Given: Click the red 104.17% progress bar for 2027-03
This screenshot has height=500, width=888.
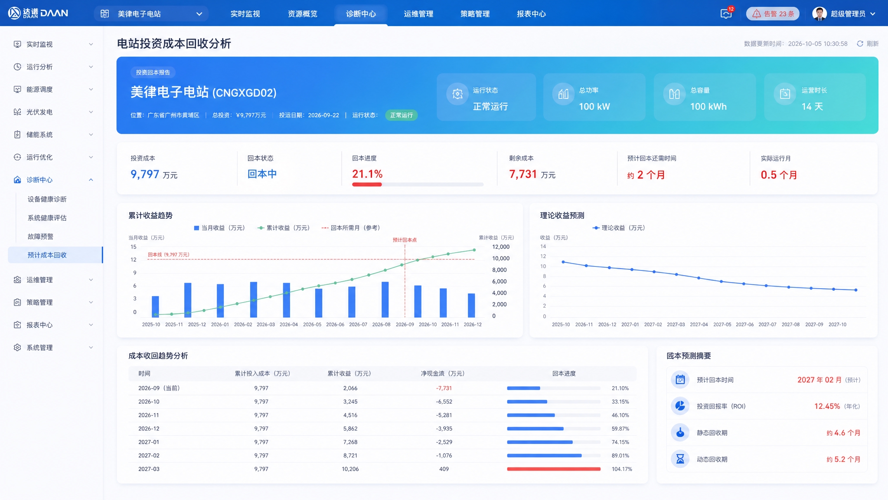Looking at the screenshot, I should (554, 469).
